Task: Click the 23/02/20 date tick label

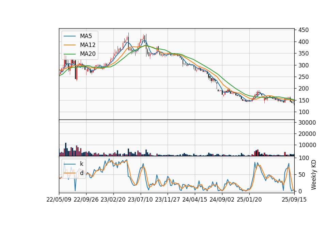Action: 113,200
